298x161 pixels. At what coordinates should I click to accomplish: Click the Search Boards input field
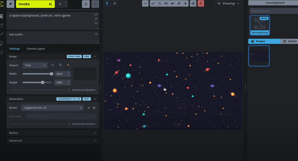tap(273, 11)
